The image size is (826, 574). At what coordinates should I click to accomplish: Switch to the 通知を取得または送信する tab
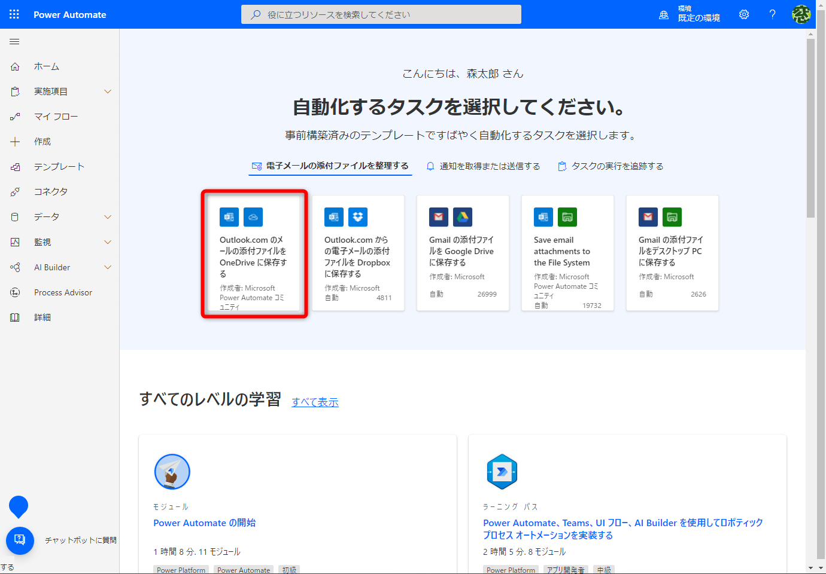[484, 166]
